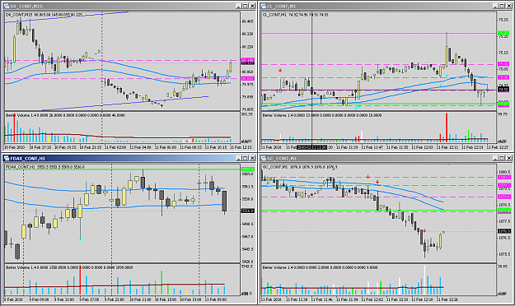The height and width of the screenshot is (306, 515).
Task: Click the OHLC header text in DX_CONT chart
Action: [44, 15]
